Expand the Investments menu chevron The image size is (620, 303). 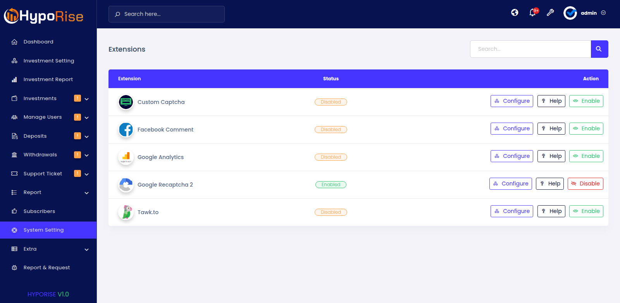coord(87,99)
